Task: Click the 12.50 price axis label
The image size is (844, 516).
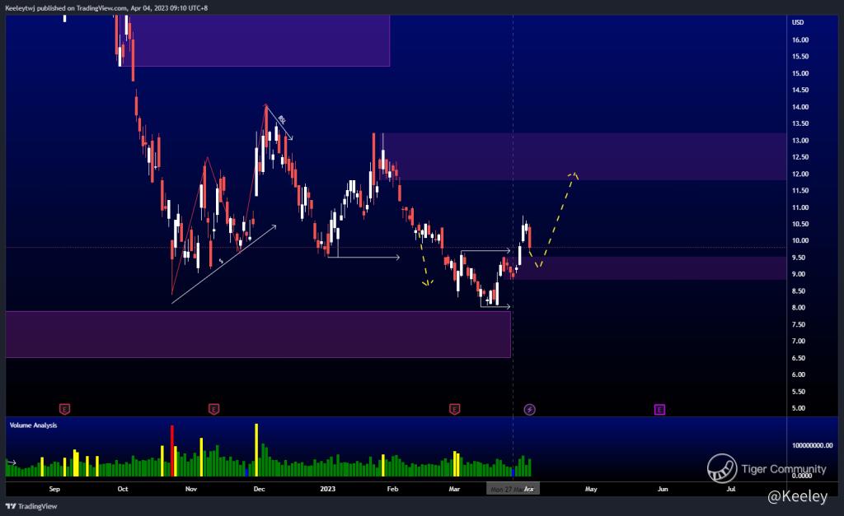Action: (799, 157)
